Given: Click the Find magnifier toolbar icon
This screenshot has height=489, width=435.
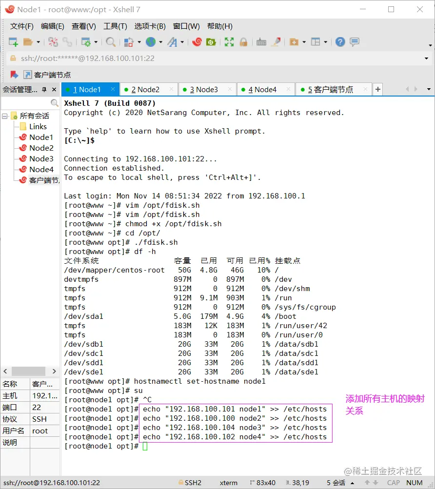Looking at the screenshot, I should coord(111,42).
